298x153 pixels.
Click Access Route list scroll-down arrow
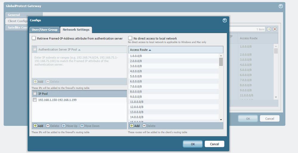click(221, 120)
